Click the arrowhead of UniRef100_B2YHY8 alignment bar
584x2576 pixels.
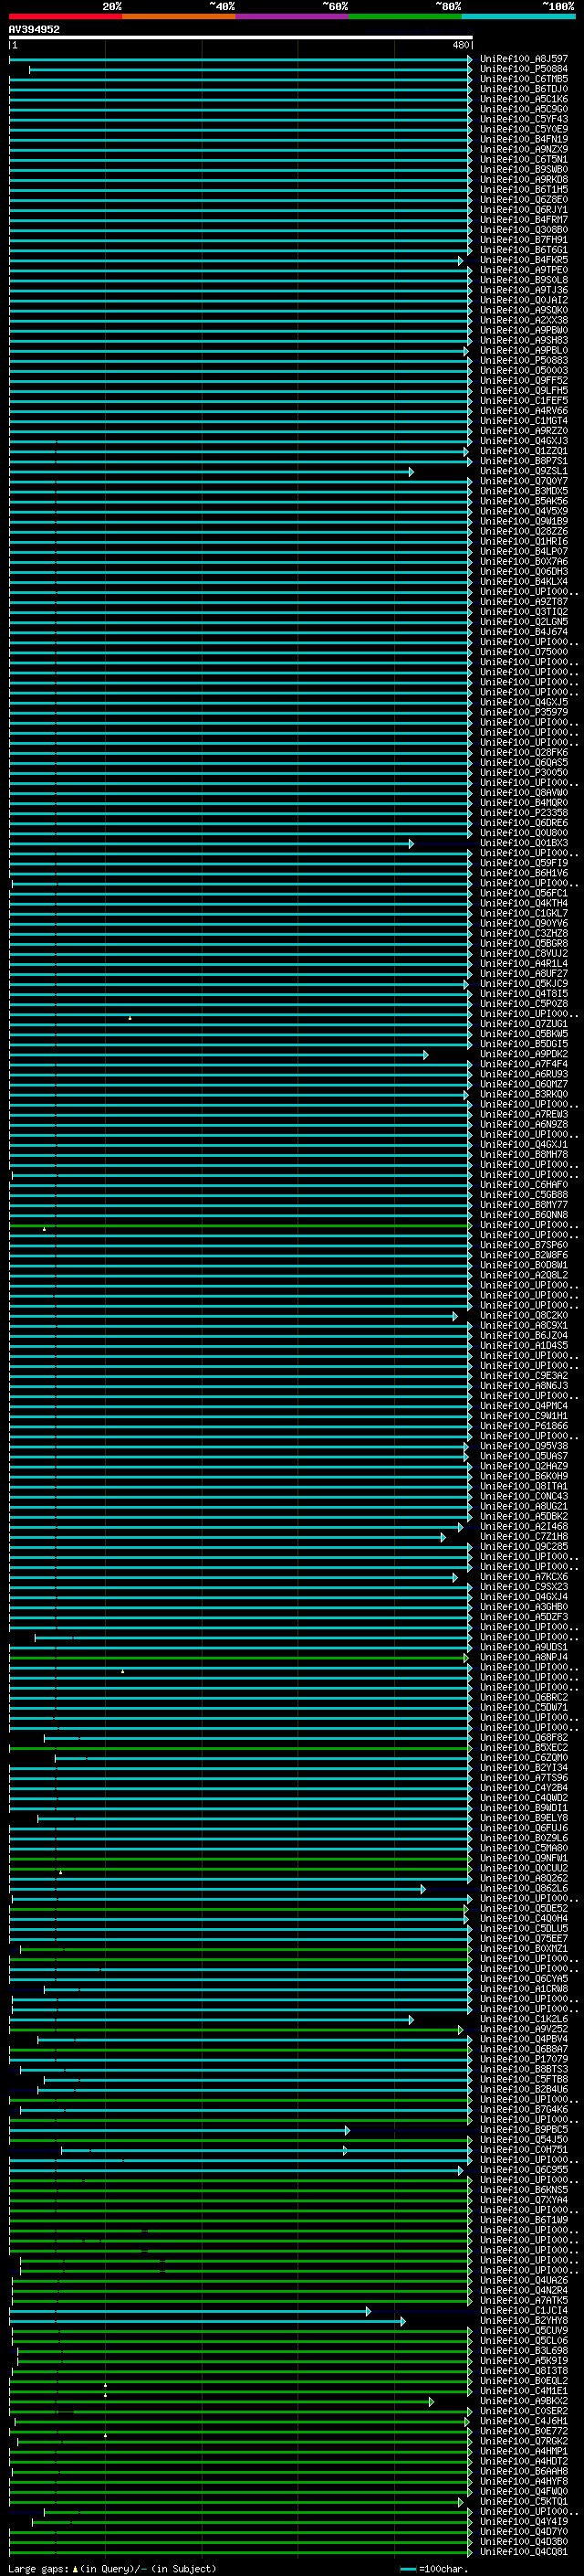pos(402,2321)
